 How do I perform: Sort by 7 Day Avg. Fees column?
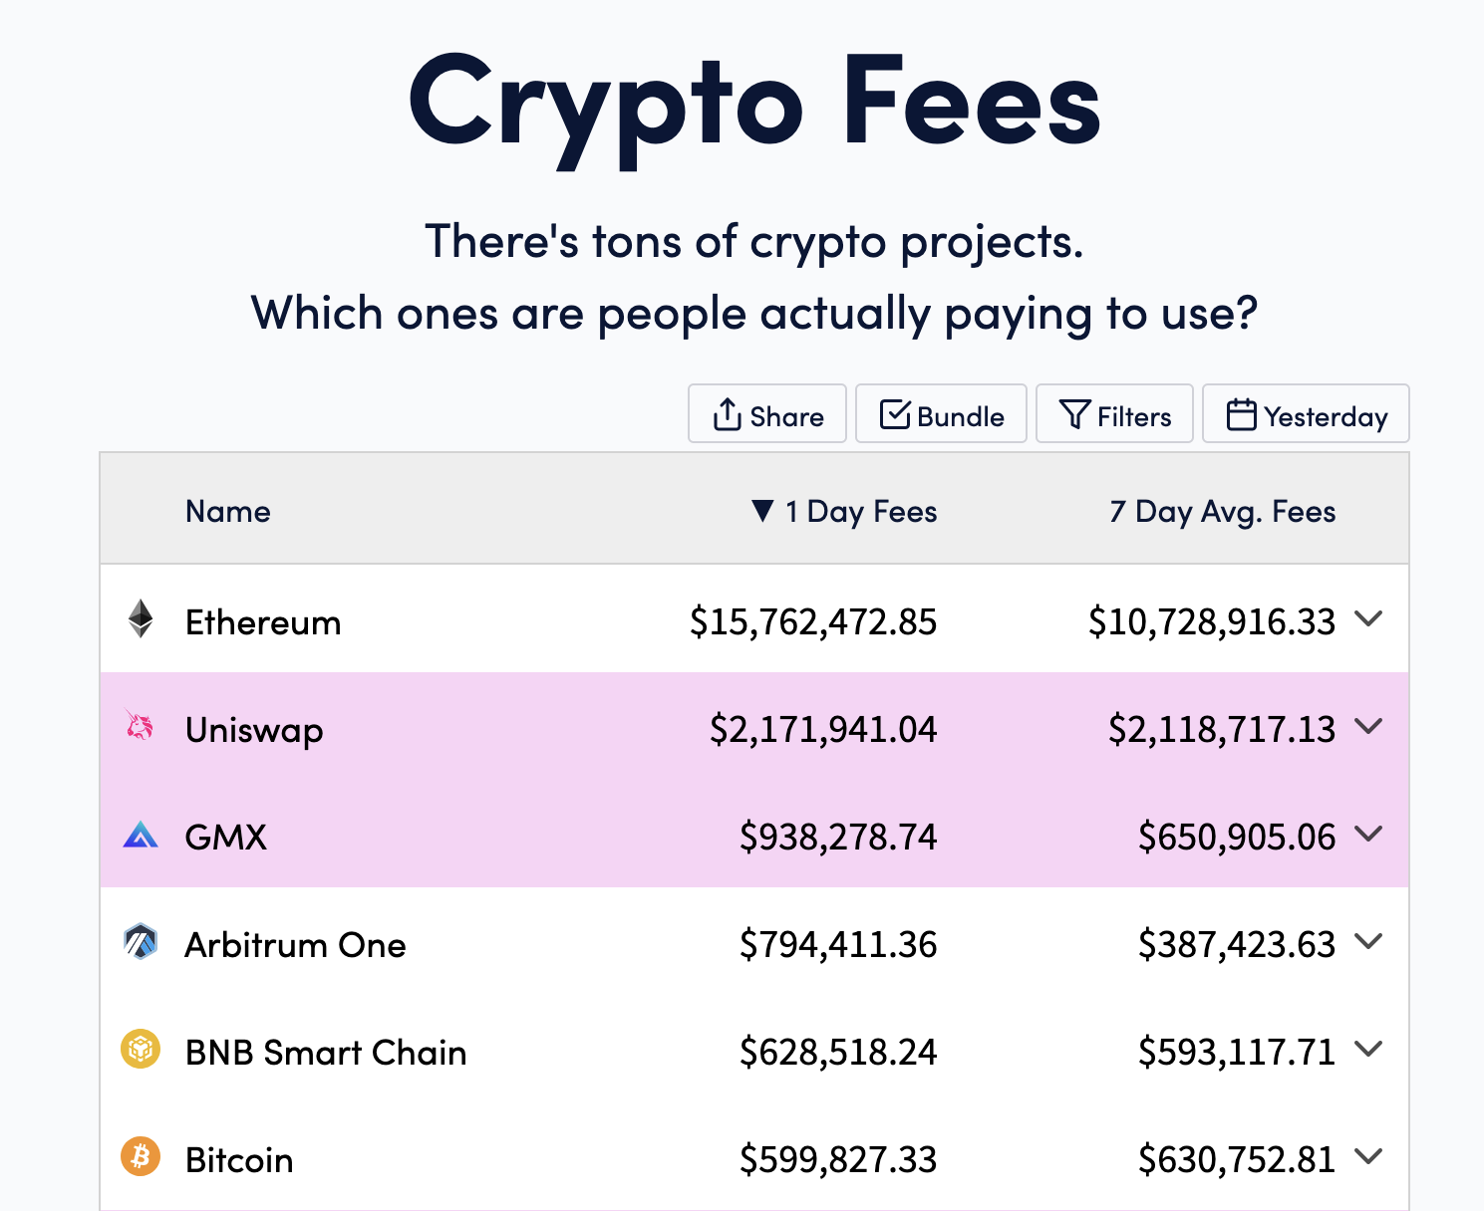[1223, 511]
